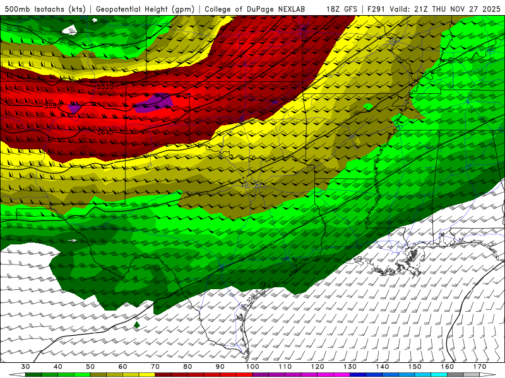
Task: Click the 5580 height contour label
Action: (52, 106)
